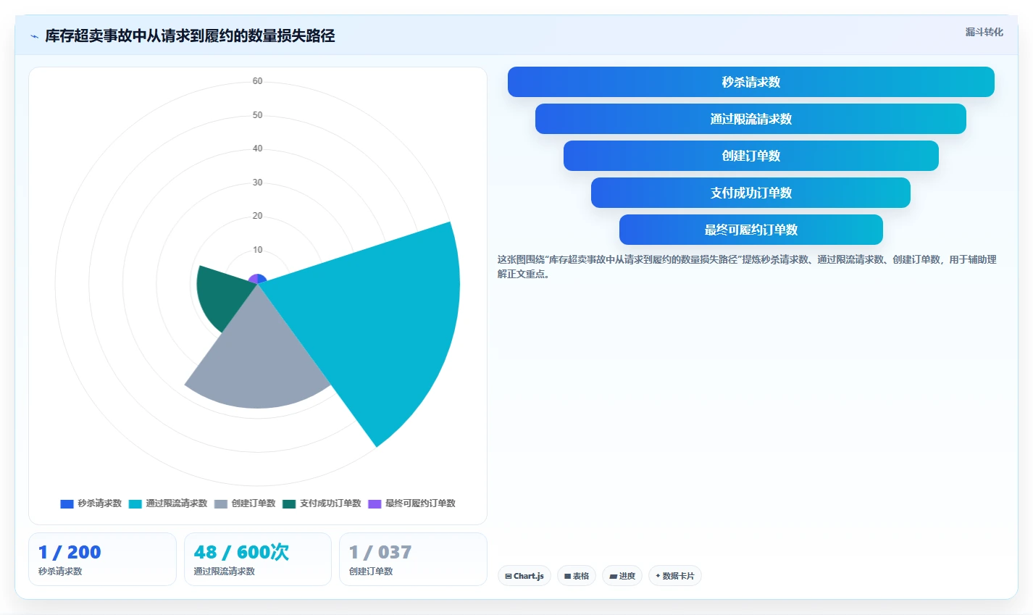Click the 秒杀请求数 funnel bar
Viewport: 1033px width, 615px height.
pos(751,82)
